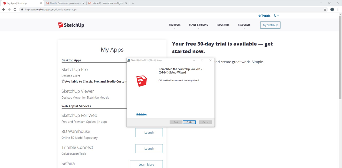The height and width of the screenshot is (168, 342).
Task: Open the Chrome profile avatar
Action: 332,10
